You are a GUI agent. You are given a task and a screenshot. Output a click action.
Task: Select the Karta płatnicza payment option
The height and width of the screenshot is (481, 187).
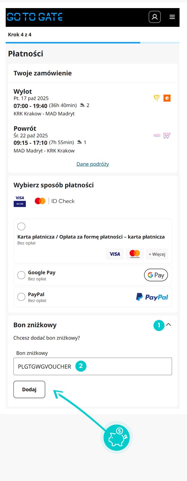click(21, 226)
